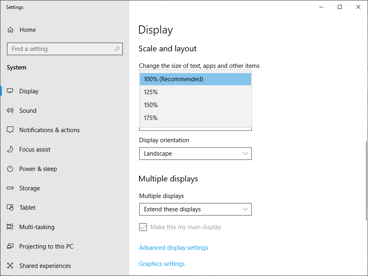Click the Shared experiences icon
Image resolution: width=368 pixels, height=276 pixels.
10,266
